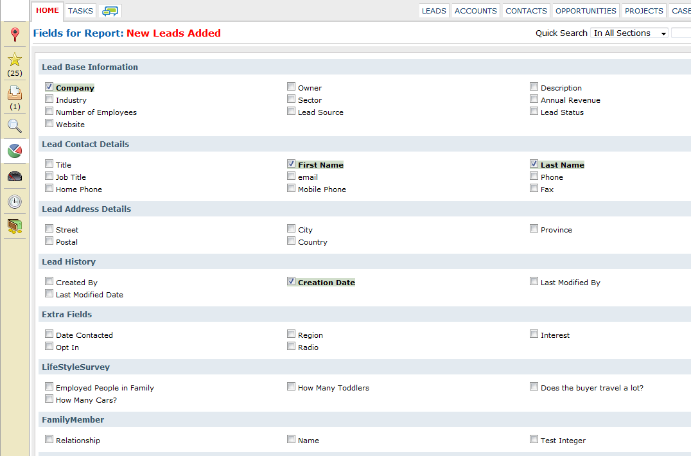Click the New Leads Added report title
This screenshot has height=456, width=691.
[x=173, y=33]
